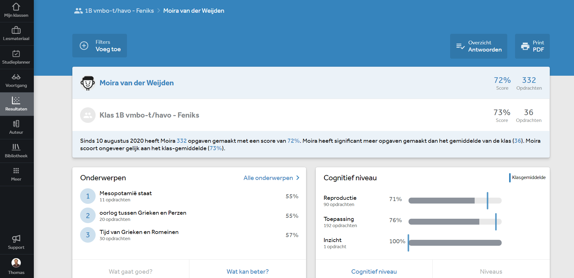The height and width of the screenshot is (278, 574).
Task: Switch to Wat gaat goed? tab
Action: 131,271
